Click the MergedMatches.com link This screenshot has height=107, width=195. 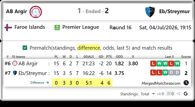pos(161,83)
